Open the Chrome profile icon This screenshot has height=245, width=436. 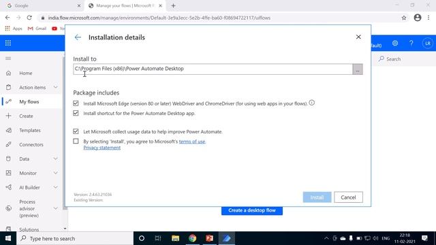418,18
